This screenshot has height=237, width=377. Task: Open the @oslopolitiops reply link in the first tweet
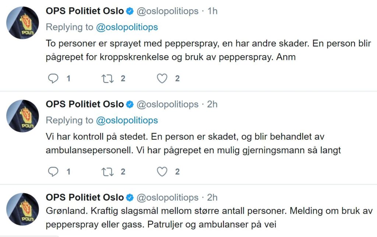pyautogui.click(x=127, y=27)
